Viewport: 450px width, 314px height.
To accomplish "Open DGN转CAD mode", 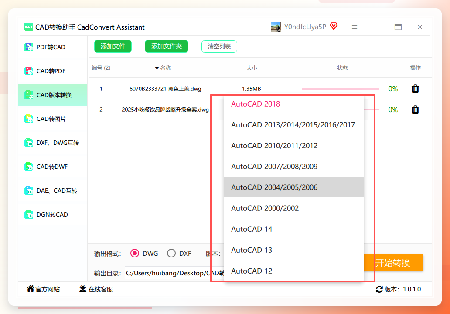I will click(52, 214).
